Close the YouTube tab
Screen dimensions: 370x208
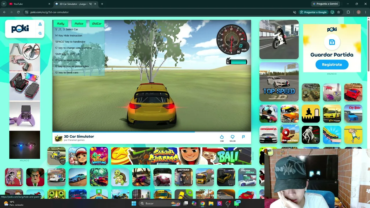49,4
